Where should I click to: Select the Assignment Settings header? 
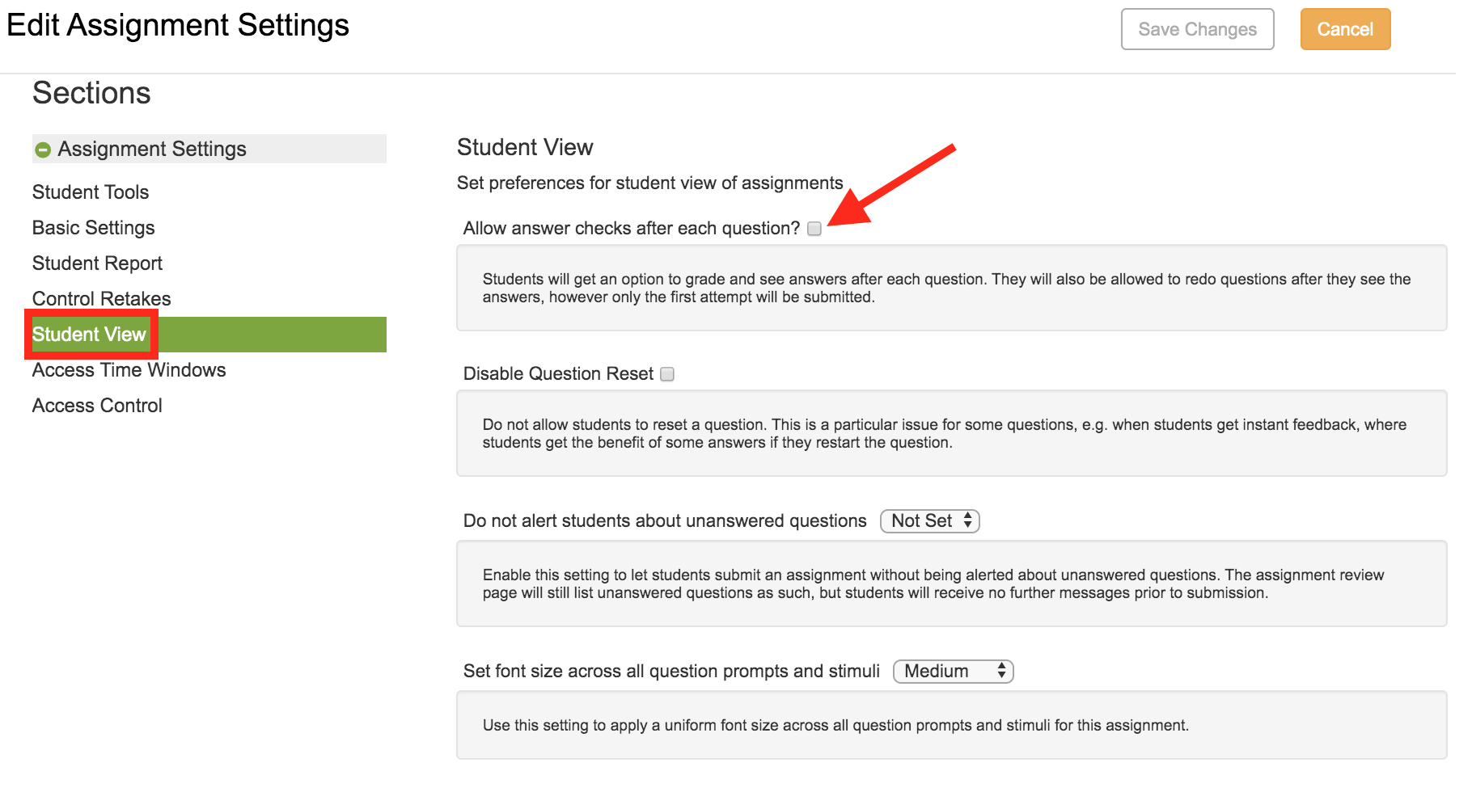(x=150, y=149)
